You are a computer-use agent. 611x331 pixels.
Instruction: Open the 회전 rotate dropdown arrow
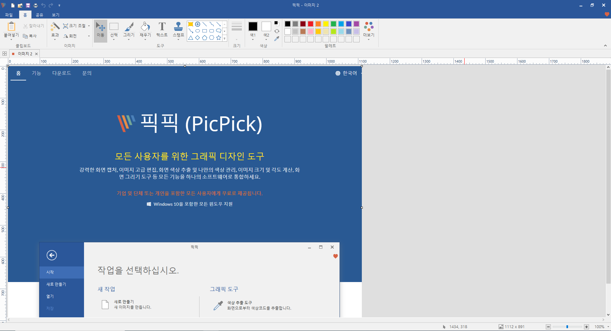89,36
